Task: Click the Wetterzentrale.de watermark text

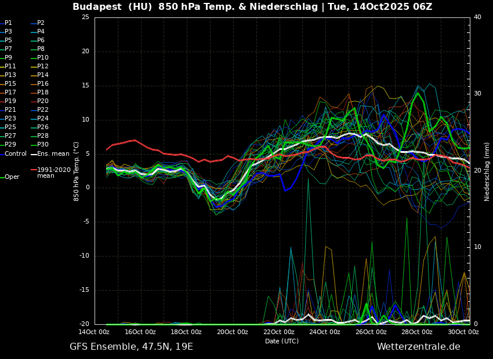Action: pyautogui.click(x=418, y=347)
